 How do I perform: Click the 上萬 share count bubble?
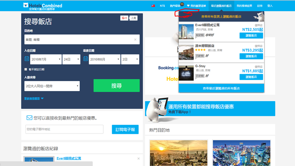point(133,18)
